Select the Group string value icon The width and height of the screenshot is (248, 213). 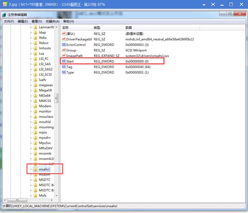pyautogui.click(x=64, y=50)
